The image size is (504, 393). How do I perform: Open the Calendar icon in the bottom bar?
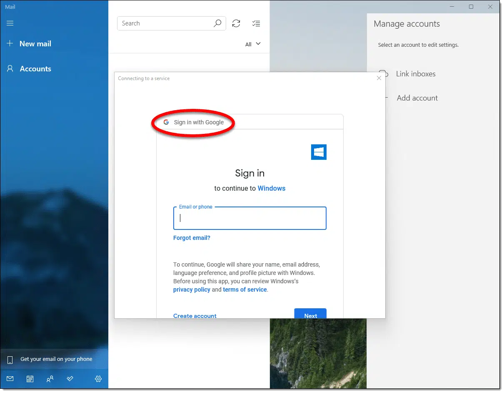(30, 379)
